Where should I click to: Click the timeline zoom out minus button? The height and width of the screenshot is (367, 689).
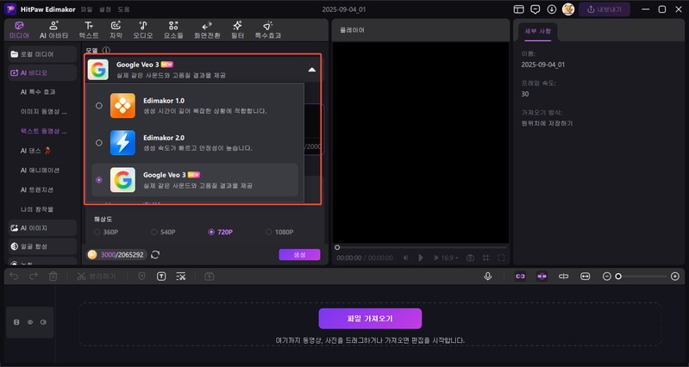pos(607,277)
